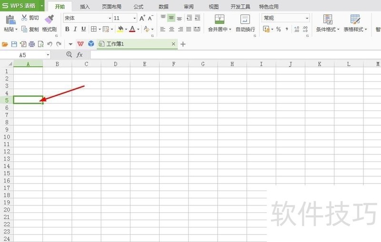
Task: Switch to 数据 (Data) tab
Action: (163, 7)
